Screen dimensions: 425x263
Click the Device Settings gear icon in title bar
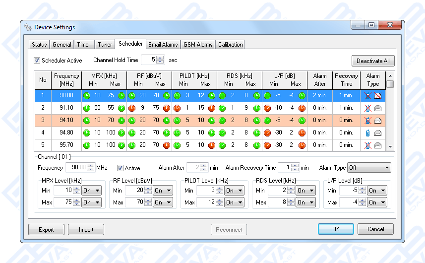click(28, 27)
